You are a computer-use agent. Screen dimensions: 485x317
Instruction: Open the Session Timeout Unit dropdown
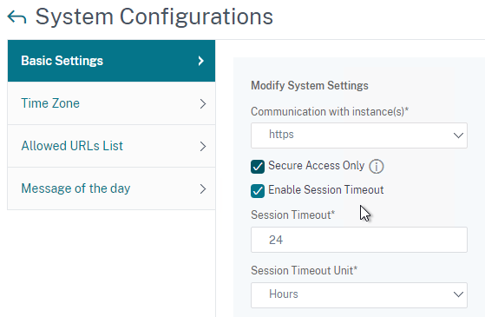[x=359, y=295]
